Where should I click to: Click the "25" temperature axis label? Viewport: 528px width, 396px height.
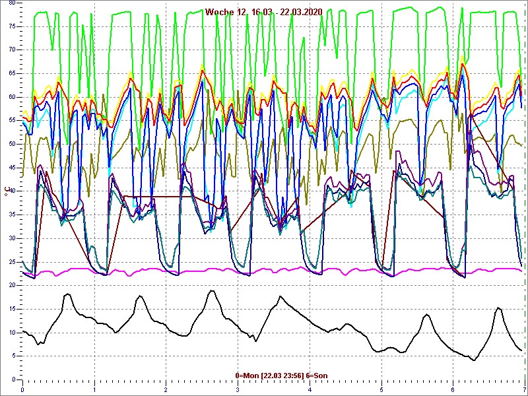coord(12,262)
